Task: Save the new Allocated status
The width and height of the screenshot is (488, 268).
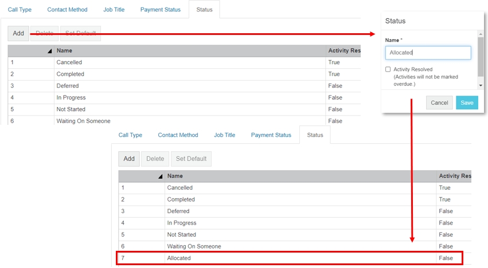Action: click(467, 103)
